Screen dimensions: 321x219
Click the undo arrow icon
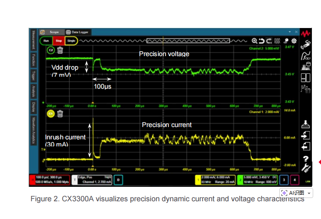pyautogui.click(x=262, y=41)
